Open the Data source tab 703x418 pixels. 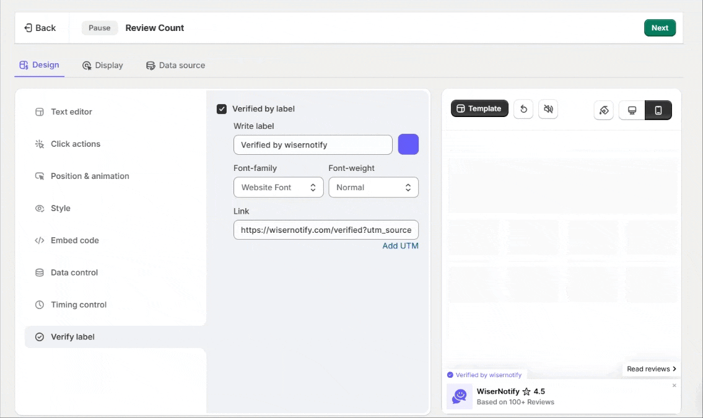[x=175, y=66]
